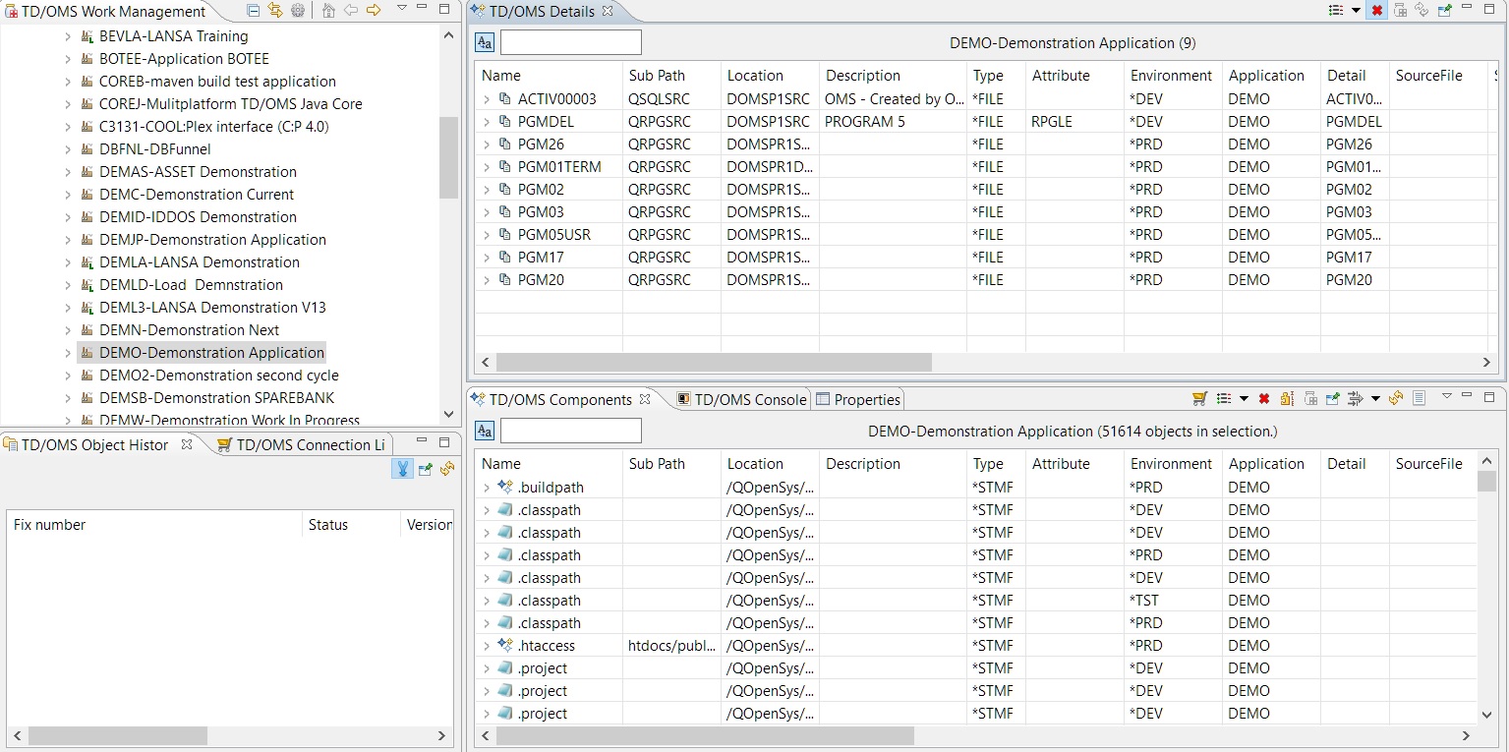Screen dimensions: 1509x752
Task: Click the red X icon in Components toolbar
Action: [1264, 398]
